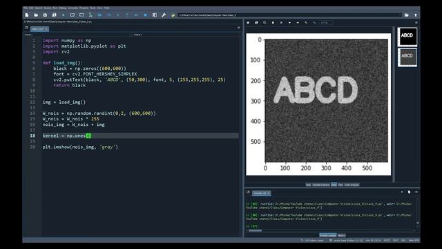
Task: Save all plots icon
Action: click(x=256, y=23)
